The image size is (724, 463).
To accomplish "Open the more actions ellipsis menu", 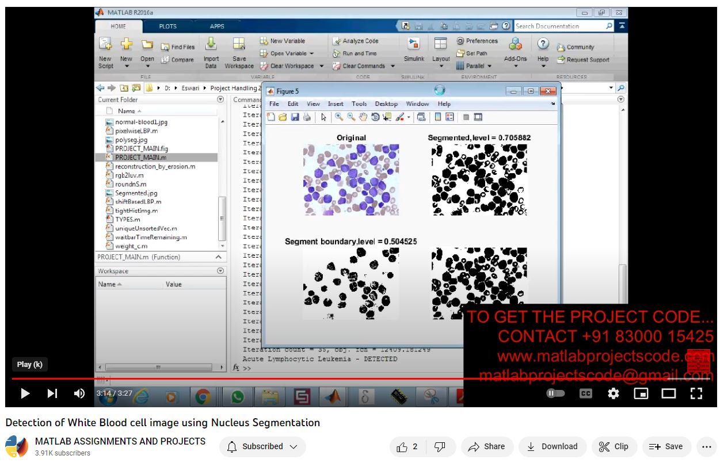I will pos(707,446).
